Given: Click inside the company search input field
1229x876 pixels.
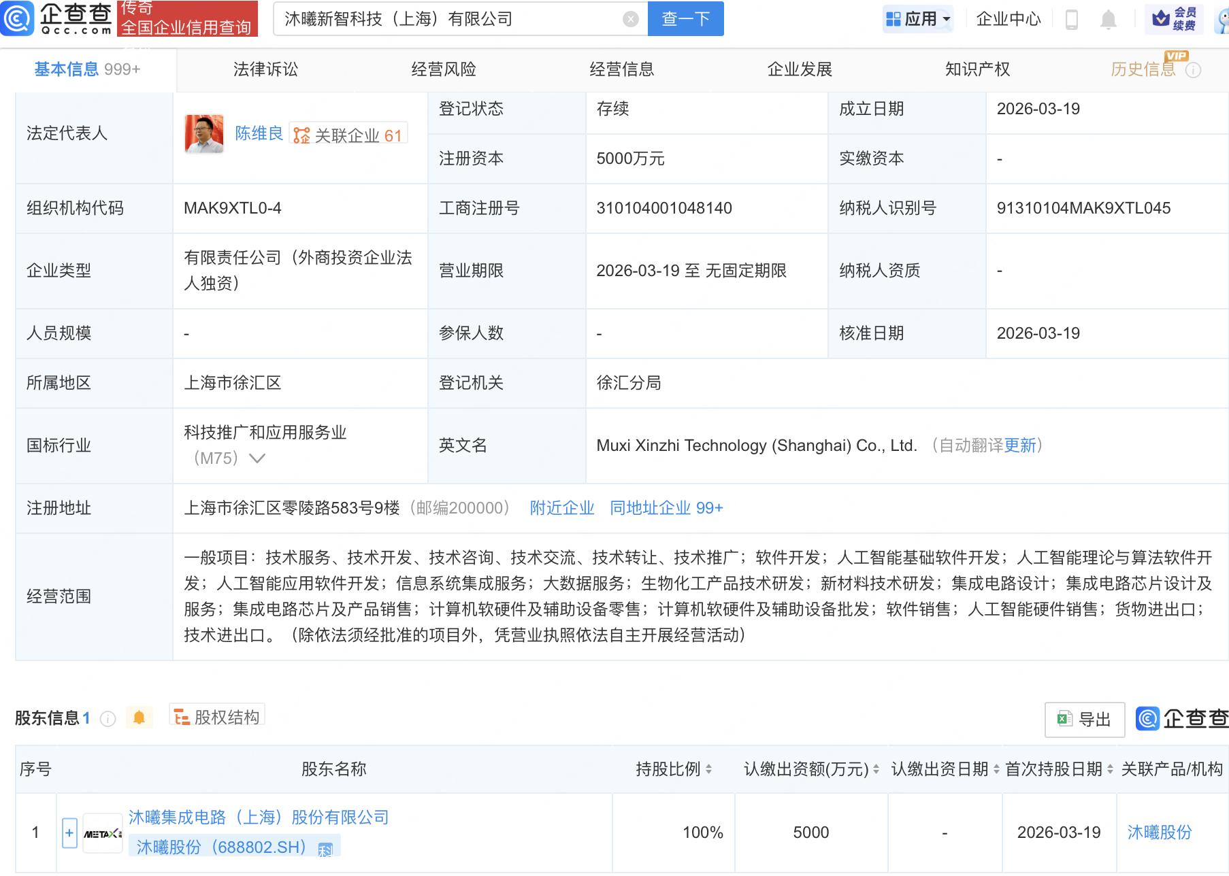Looking at the screenshot, I should [x=449, y=18].
